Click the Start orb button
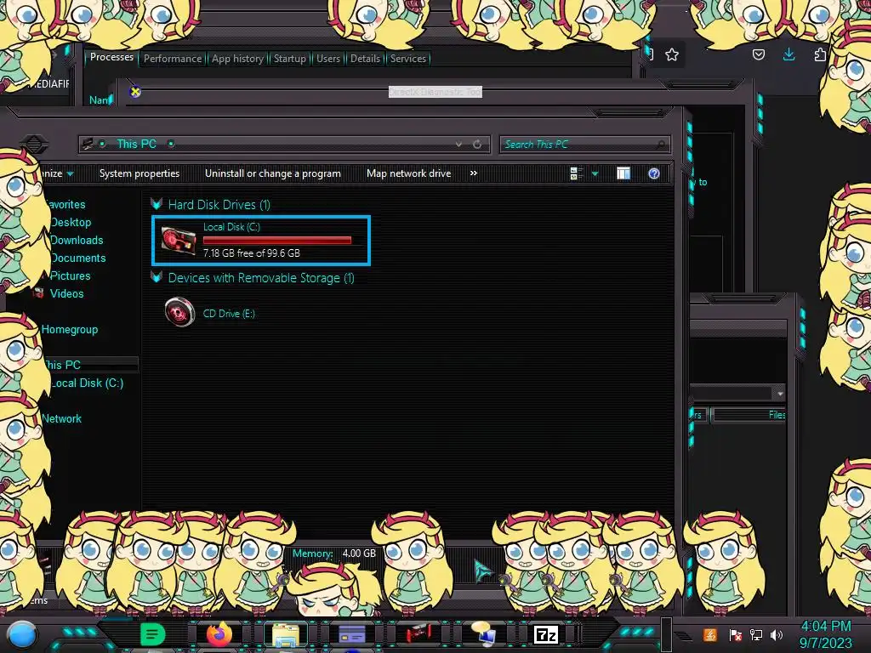Viewport: 871px width, 653px height. (23, 636)
